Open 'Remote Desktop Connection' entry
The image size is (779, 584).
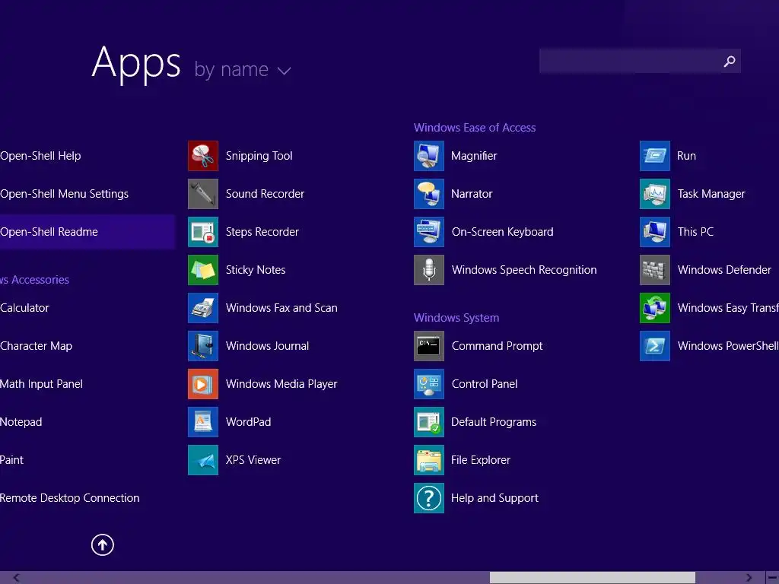69,498
